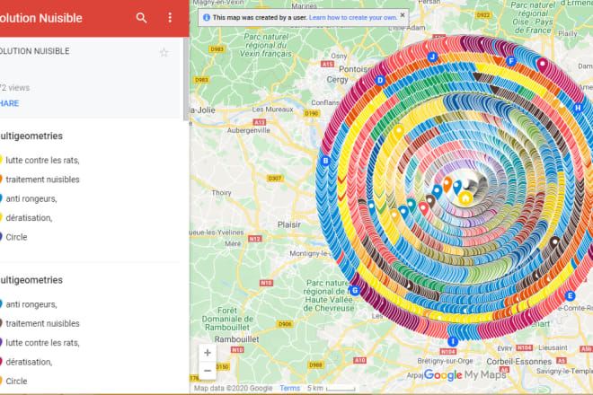Open search in the red header
This screenshot has width=593, height=395.
pyautogui.click(x=141, y=18)
